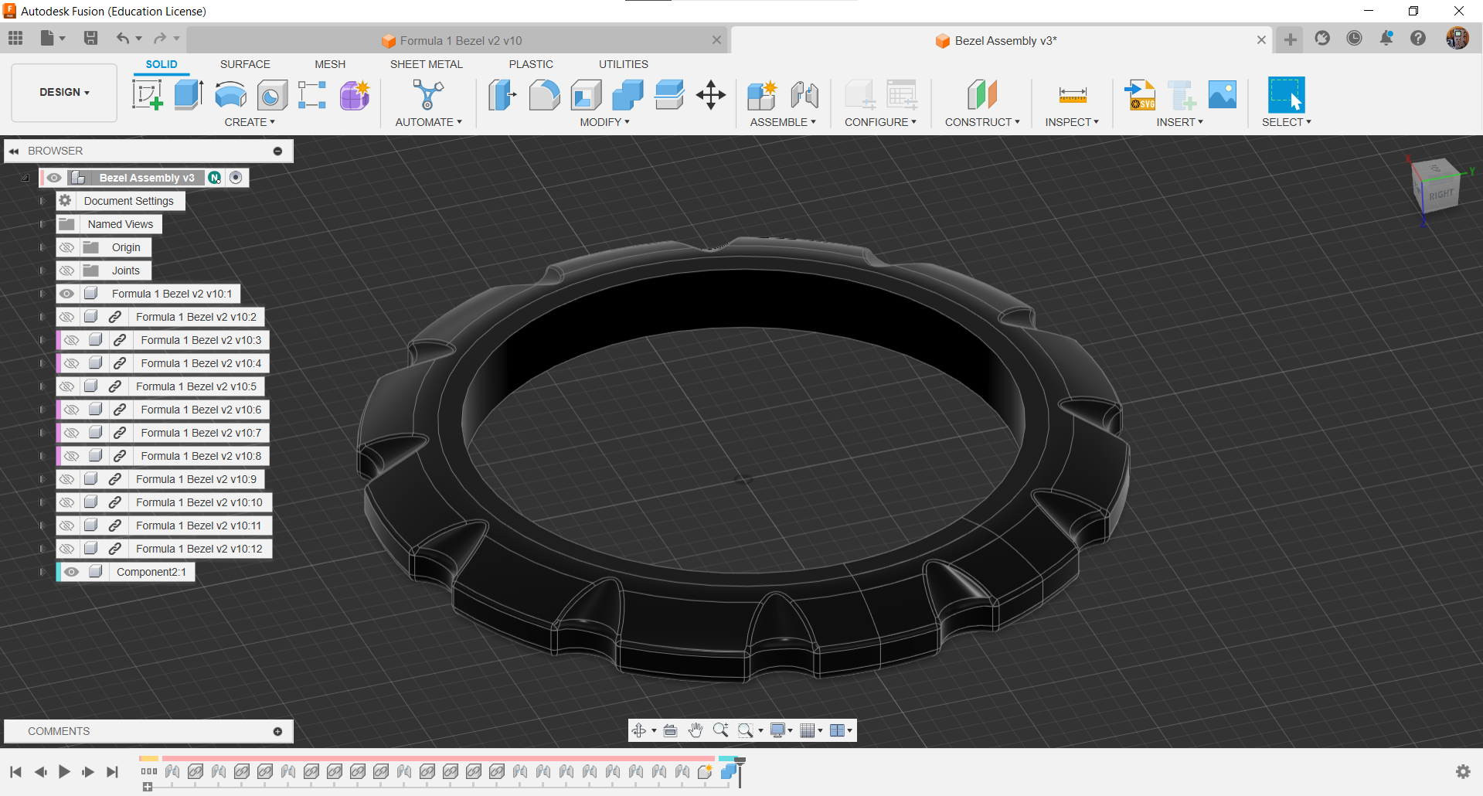Click the Fillet tool in Modify
The image size is (1483, 796).
click(x=544, y=95)
